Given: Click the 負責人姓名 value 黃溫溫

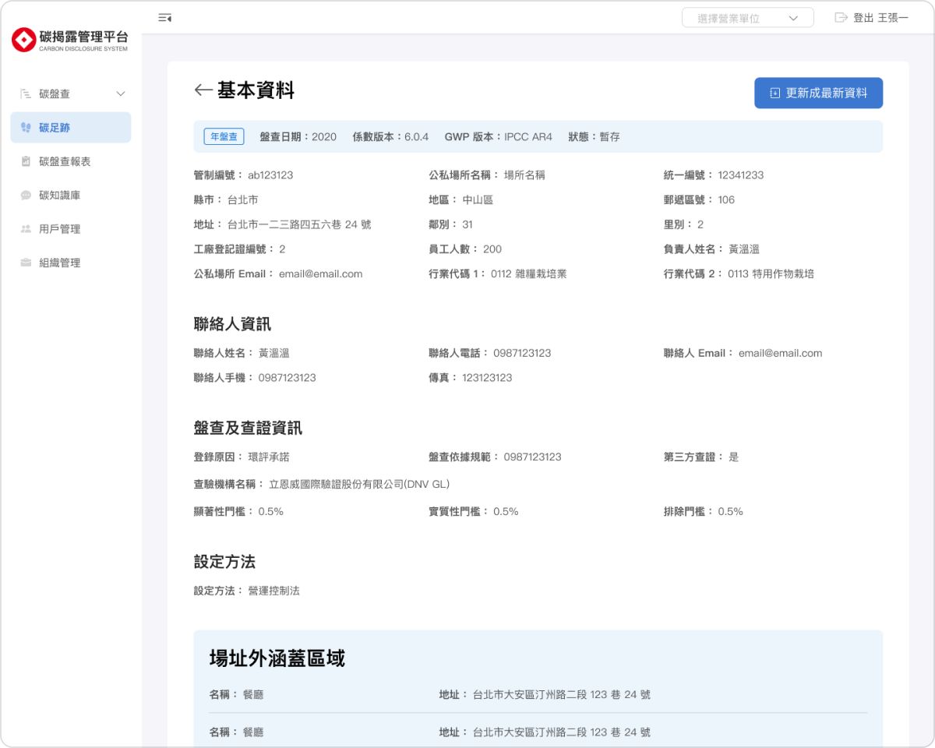Looking at the screenshot, I should point(744,249).
